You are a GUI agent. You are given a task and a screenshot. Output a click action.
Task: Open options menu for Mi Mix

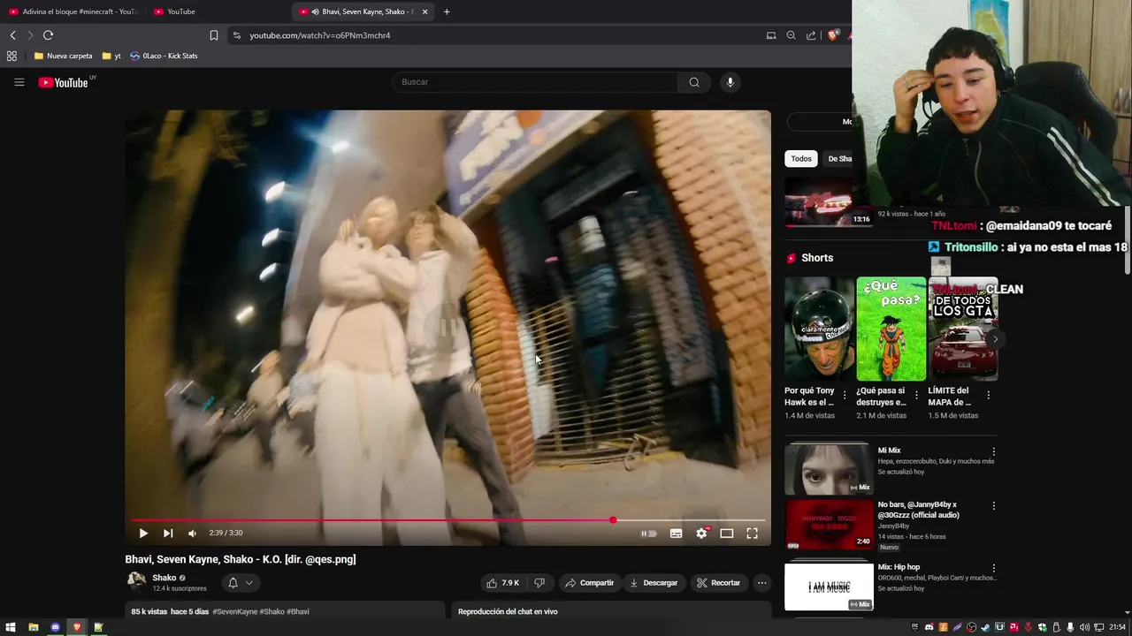point(993,451)
